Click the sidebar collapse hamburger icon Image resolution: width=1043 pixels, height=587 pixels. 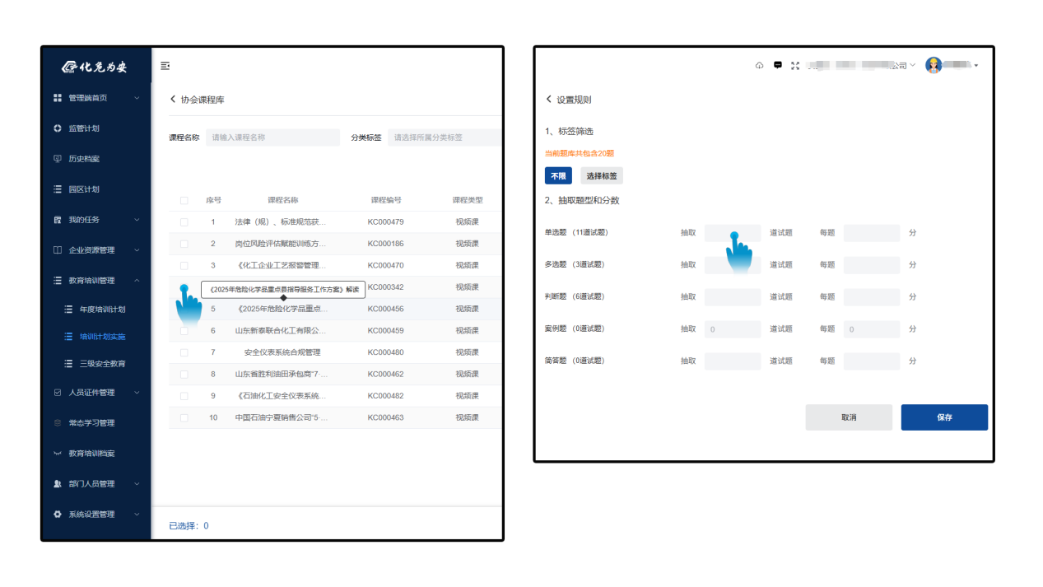pyautogui.click(x=165, y=66)
